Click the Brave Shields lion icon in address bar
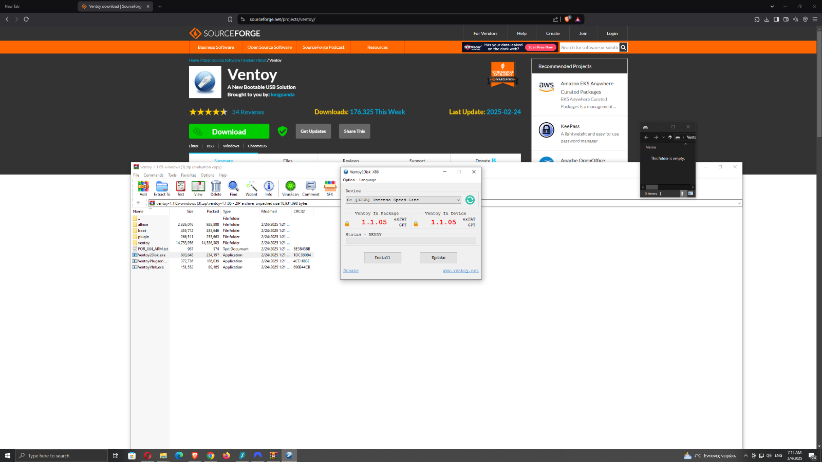The image size is (822, 462). (567, 19)
